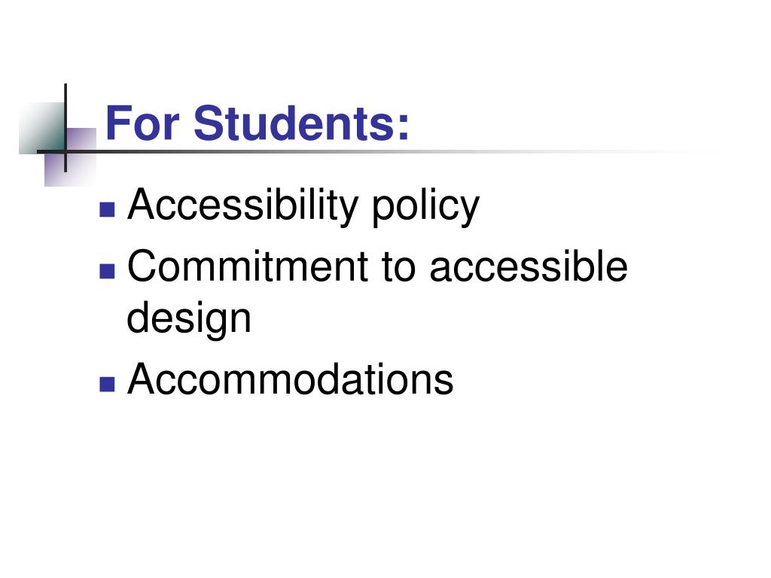Click the slide title For Students:
Screen dimensions: 771x578
click(258, 123)
